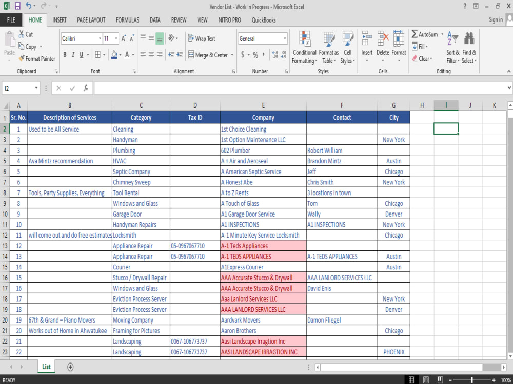Open the AutoSum dropdown arrow
513x384 pixels.
pyautogui.click(x=442, y=34)
